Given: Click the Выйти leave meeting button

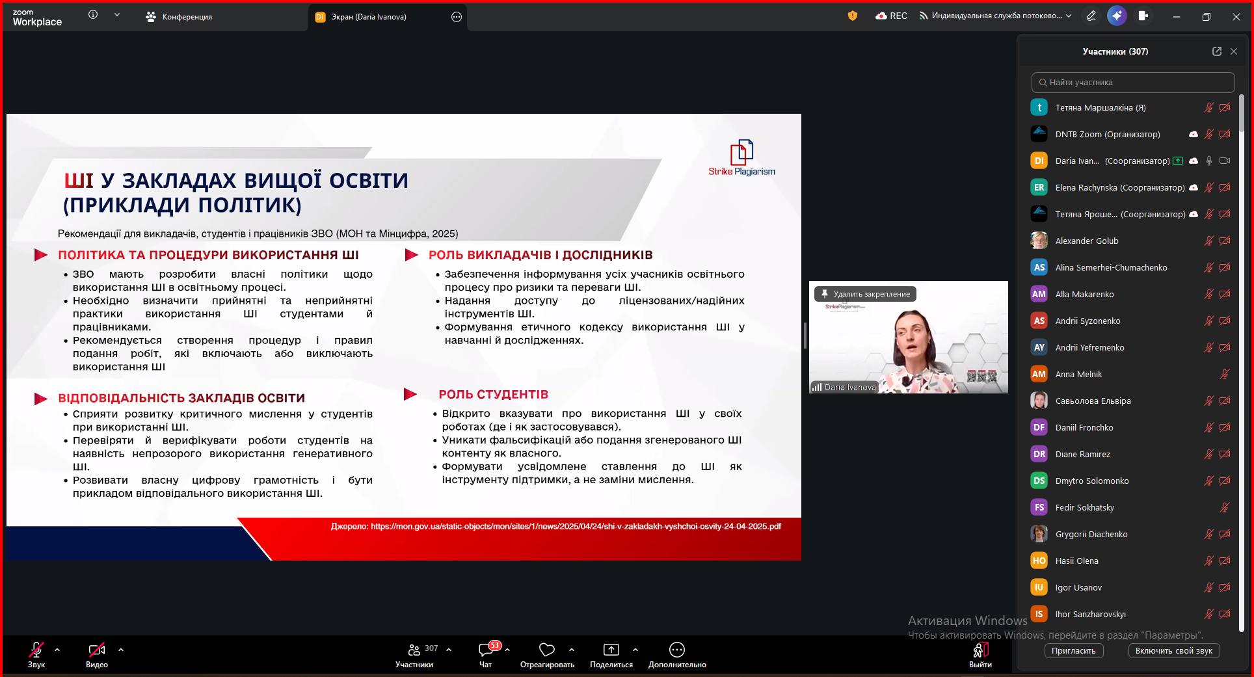Looking at the screenshot, I should 980,654.
